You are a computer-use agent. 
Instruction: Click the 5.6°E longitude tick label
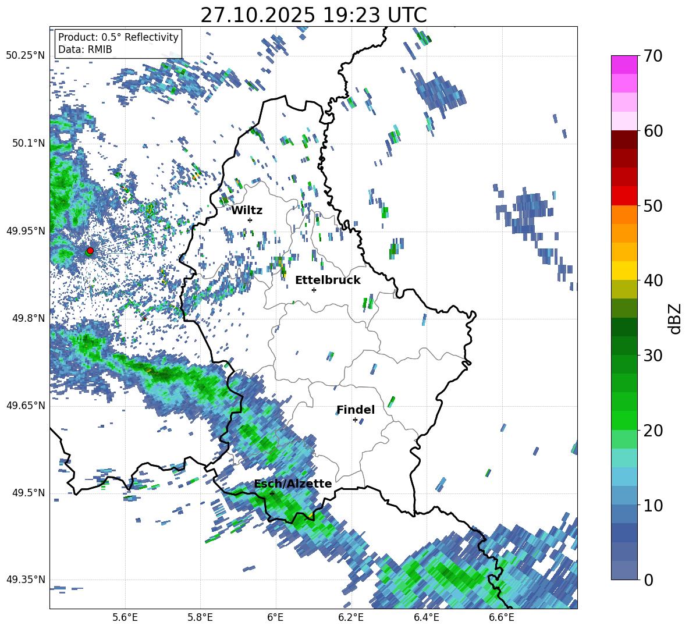click(x=125, y=618)
